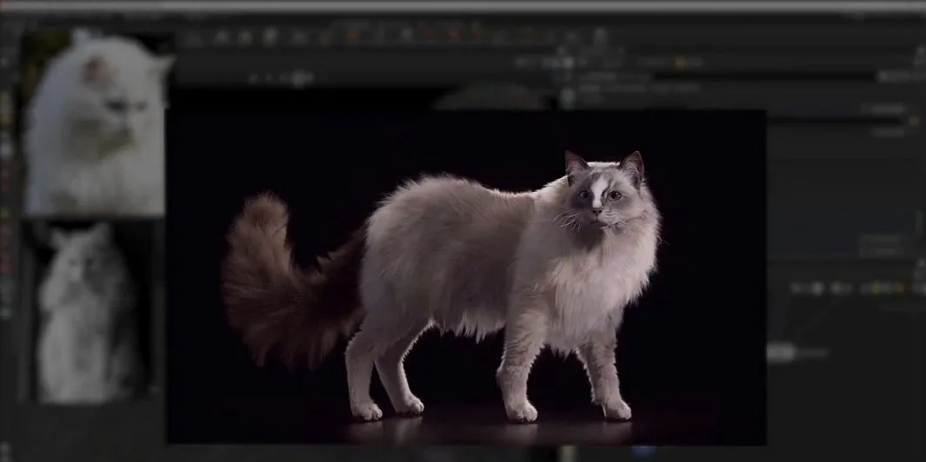Click the rendered ragdoll cat viewport image
Viewport: 926px width, 462px height.
coord(467,276)
